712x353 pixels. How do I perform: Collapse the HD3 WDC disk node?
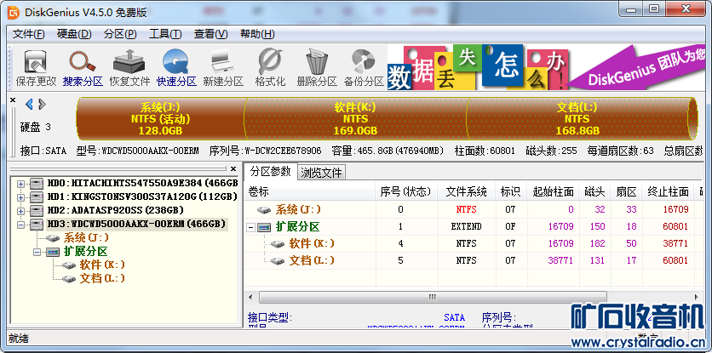coord(20,225)
